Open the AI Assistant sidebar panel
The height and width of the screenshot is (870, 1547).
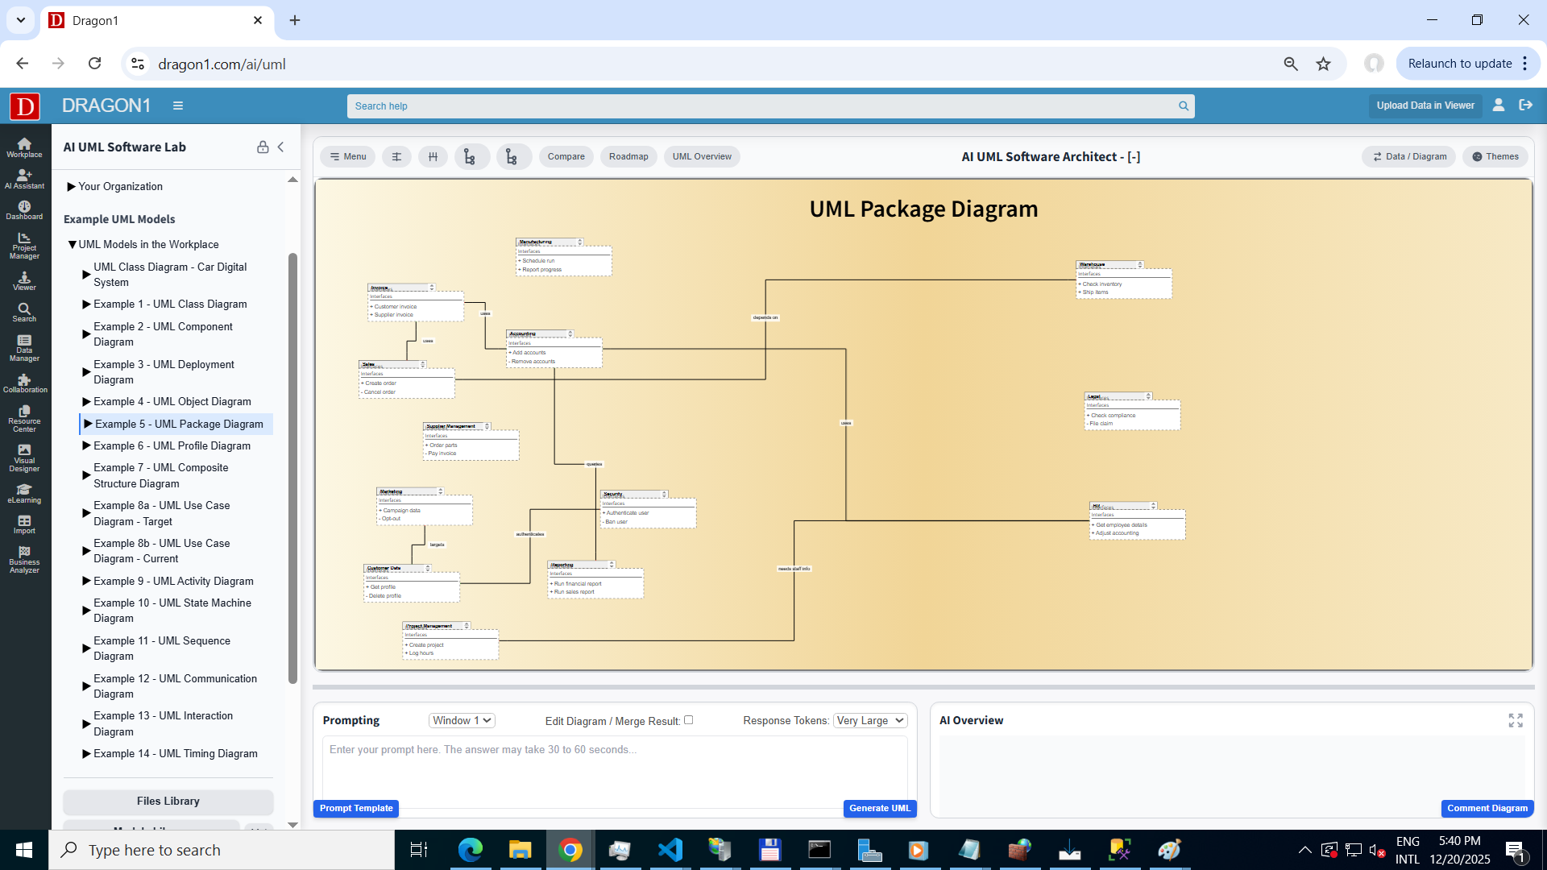[24, 179]
